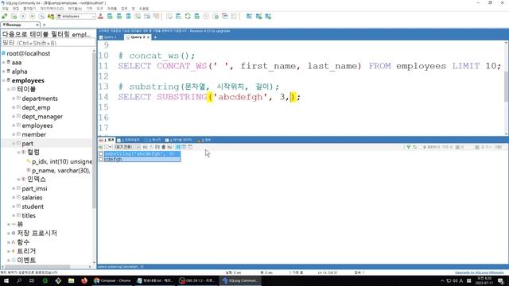509x286 pixels.
Task: Click the Execute All Queries toolbar icon
Action: coord(32,16)
